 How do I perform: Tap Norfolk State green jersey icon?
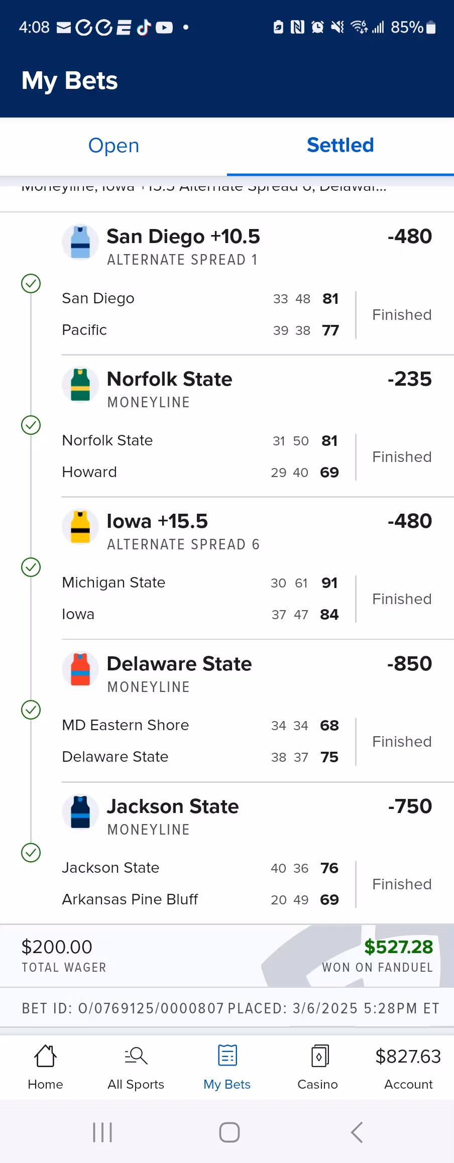click(80, 385)
